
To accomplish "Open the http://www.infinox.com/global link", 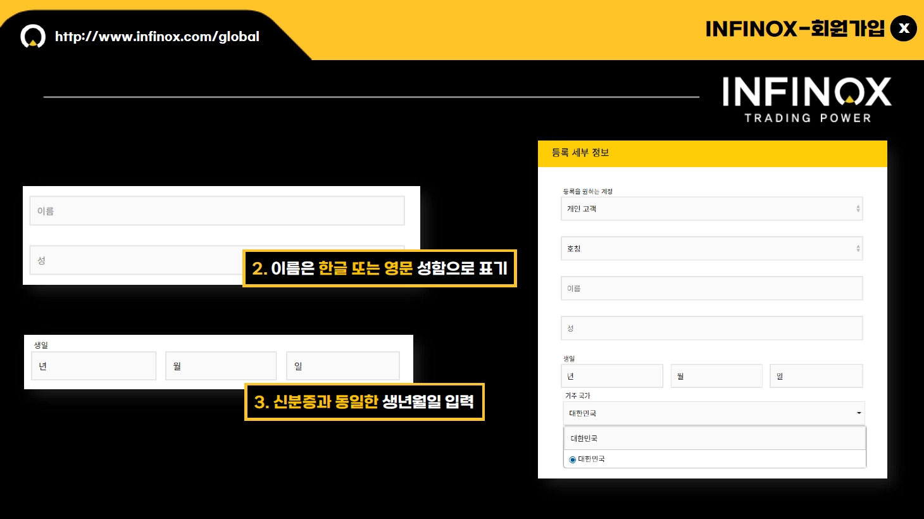I will pos(157,37).
